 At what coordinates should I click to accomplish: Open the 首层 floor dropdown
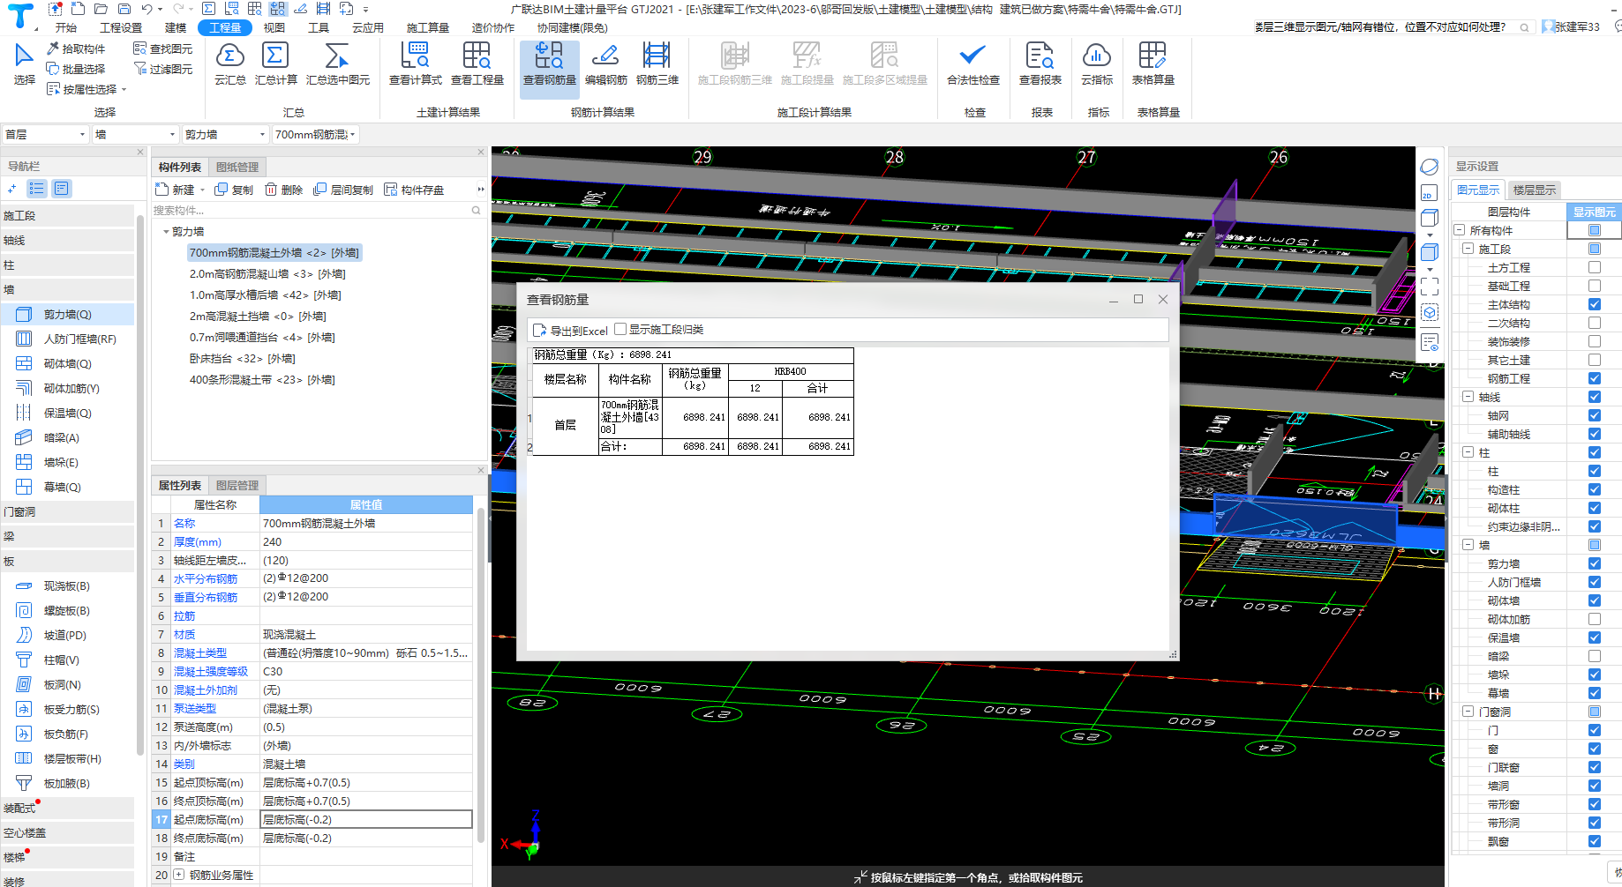pyautogui.click(x=45, y=134)
